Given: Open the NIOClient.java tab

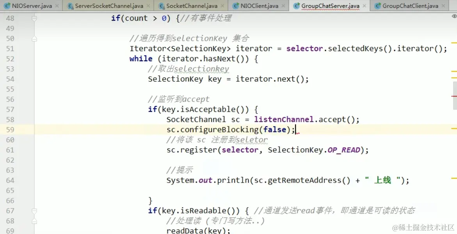Looking at the screenshot, I should click(259, 5).
